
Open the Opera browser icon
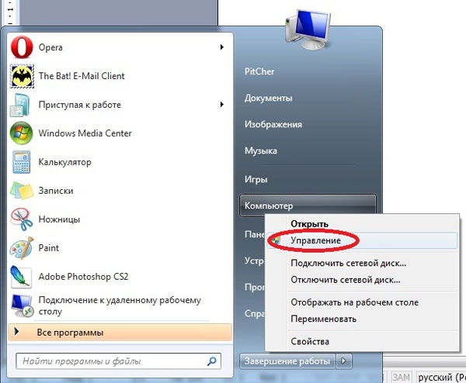(x=22, y=47)
